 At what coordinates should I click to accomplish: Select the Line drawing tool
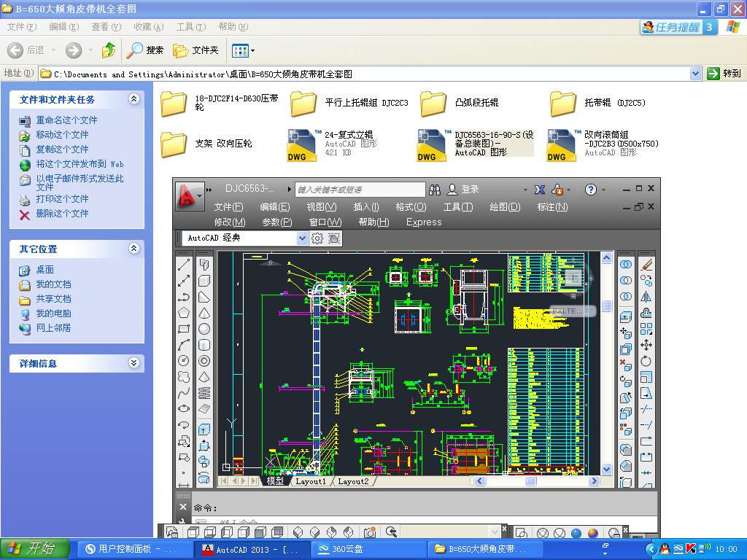coord(184,265)
